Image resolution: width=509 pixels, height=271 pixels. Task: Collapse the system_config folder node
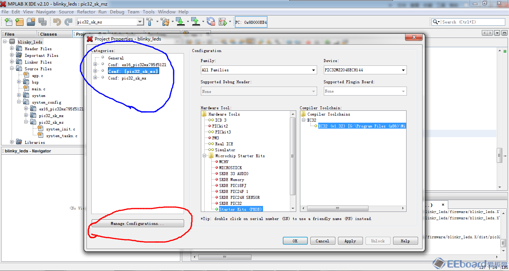coord(19,102)
